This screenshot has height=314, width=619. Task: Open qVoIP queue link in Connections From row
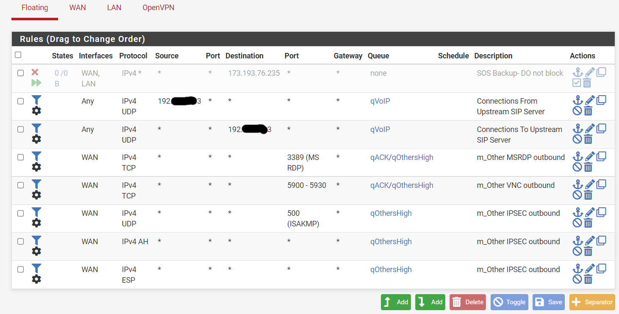click(x=380, y=101)
